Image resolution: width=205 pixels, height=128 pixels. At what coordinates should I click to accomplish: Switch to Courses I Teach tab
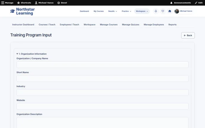47,25
